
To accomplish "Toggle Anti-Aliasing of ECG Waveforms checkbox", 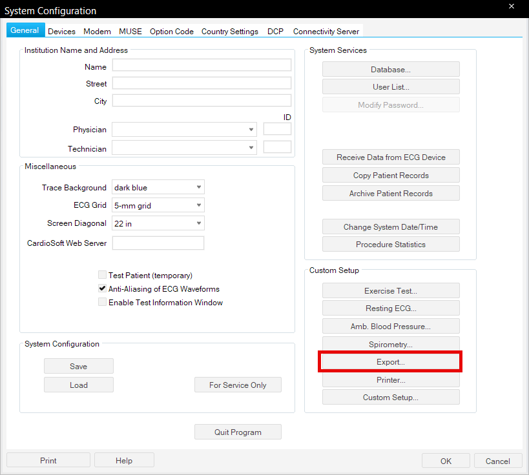I will click(102, 289).
